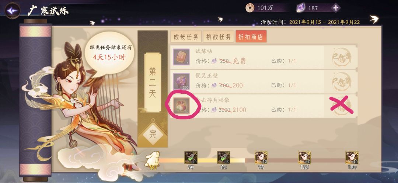Screen dimensions: 398x183
Task: Tap the sold-out stamp on 聚灵玉璧 row
Action: click(342, 82)
